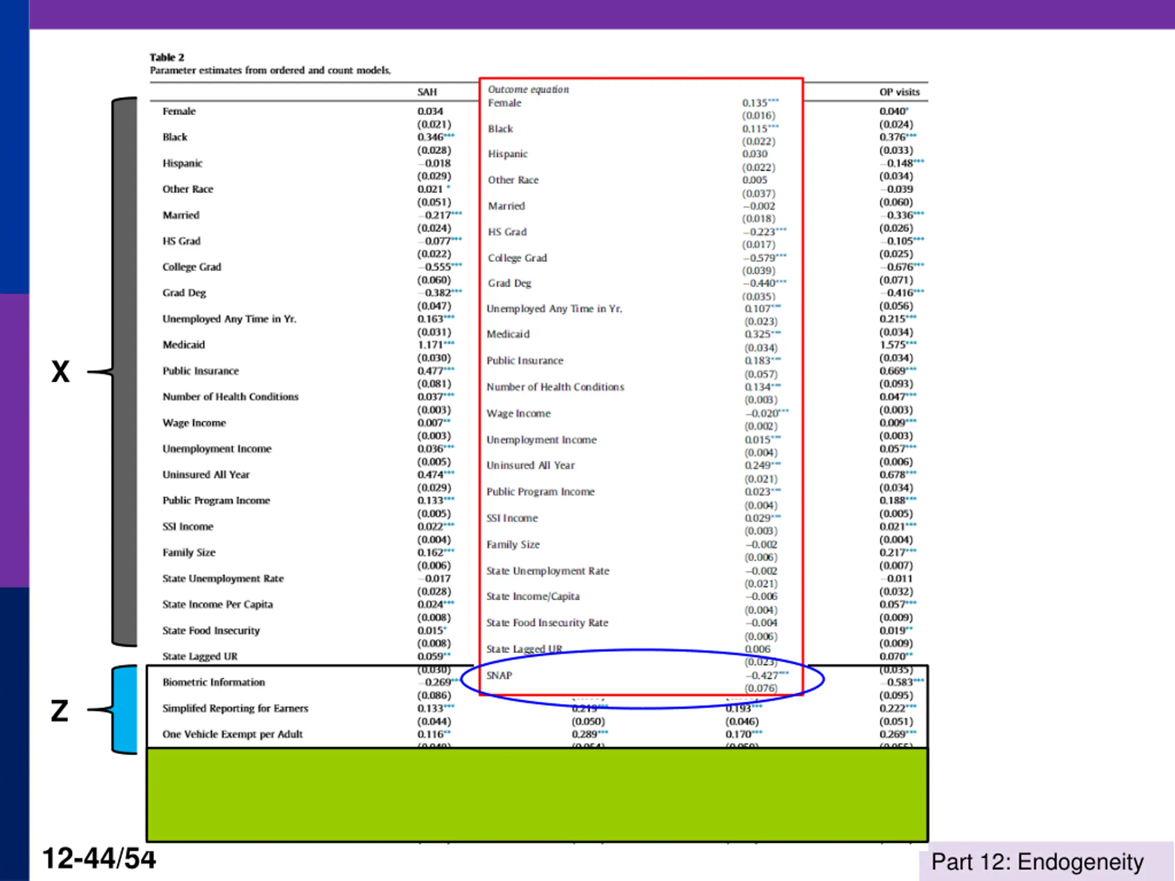Click the Table 2 title text

coord(167,57)
